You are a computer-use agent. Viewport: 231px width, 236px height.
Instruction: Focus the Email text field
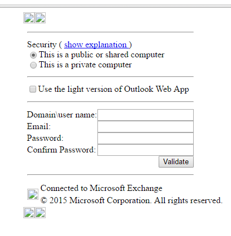pyautogui.click(x=145, y=126)
